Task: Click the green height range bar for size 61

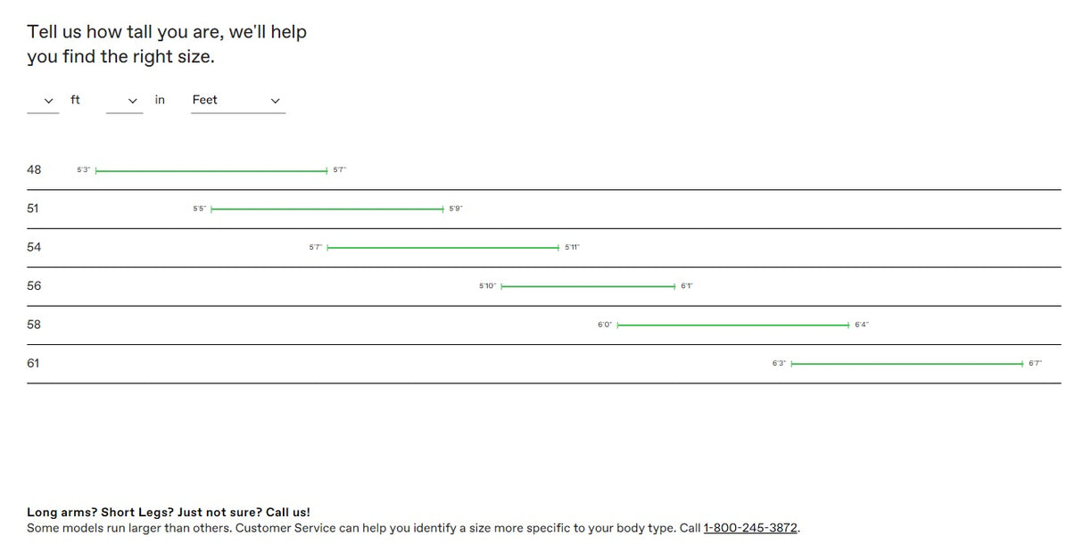Action: pyautogui.click(x=906, y=364)
